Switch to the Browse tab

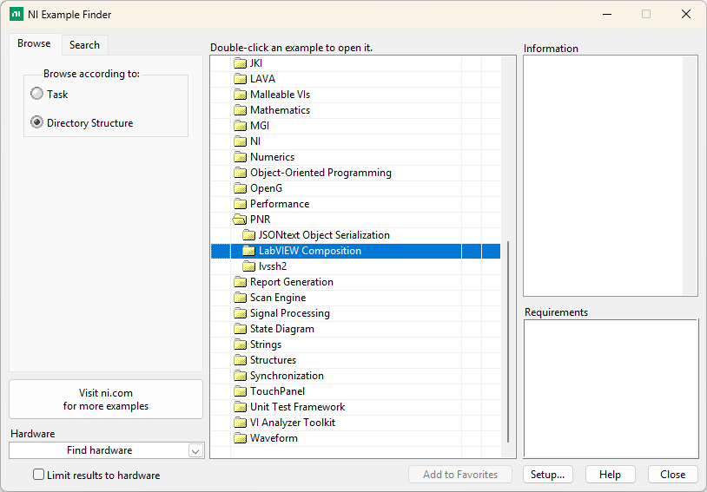click(34, 43)
